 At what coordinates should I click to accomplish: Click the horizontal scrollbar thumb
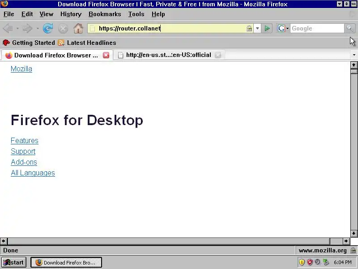click(x=169, y=241)
